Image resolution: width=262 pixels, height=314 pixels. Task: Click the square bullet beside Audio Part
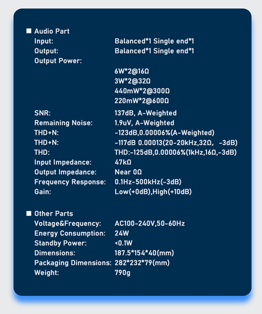point(29,31)
